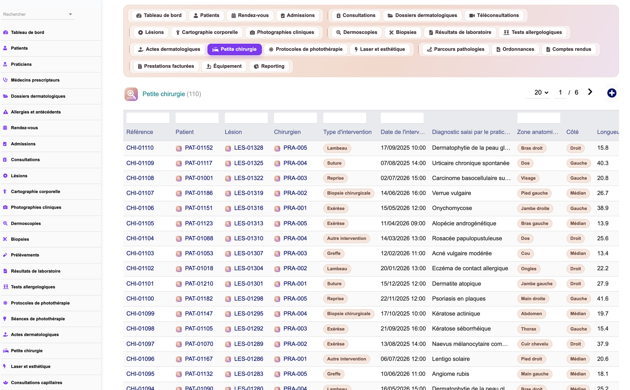Open patient link PAT-01210
Screen dimensions: 630x390
pos(199,284)
